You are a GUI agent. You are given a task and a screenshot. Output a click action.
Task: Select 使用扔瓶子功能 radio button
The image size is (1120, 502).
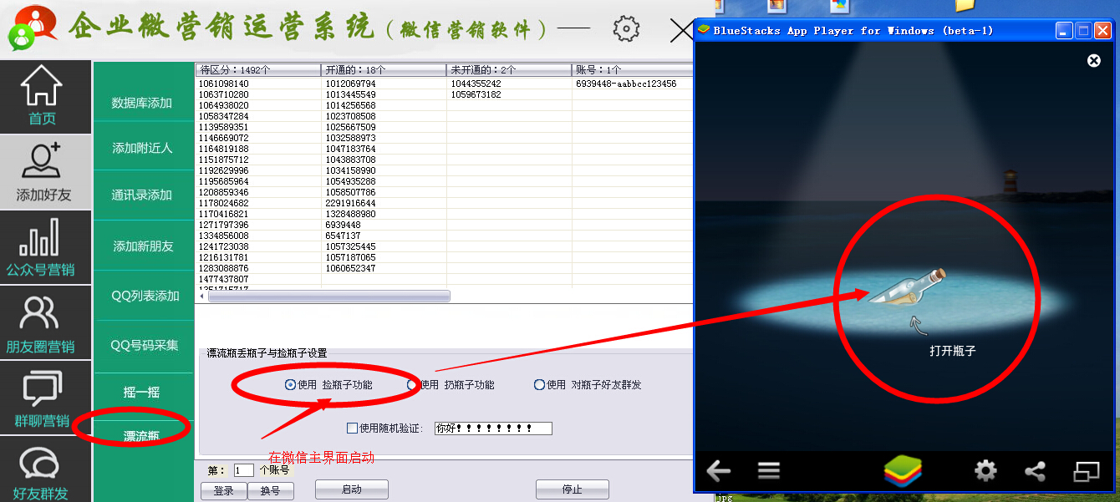click(x=412, y=385)
